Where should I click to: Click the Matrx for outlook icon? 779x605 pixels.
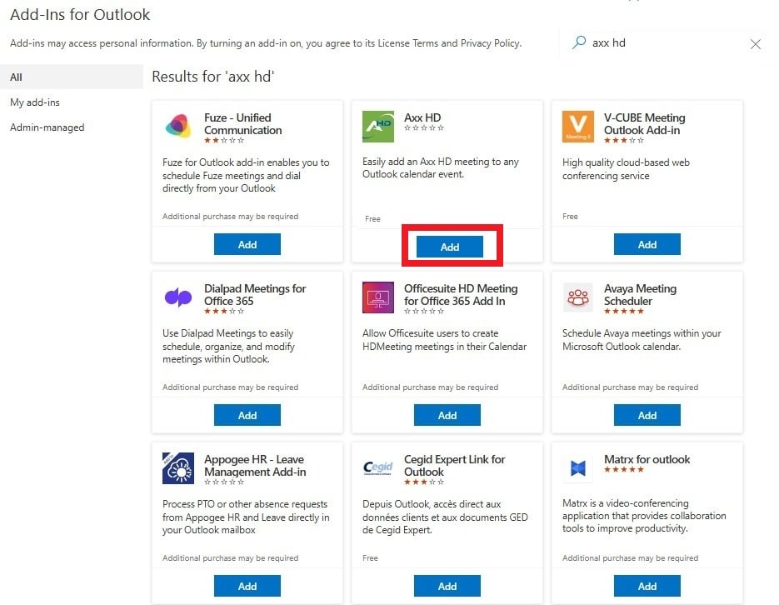[x=578, y=467]
